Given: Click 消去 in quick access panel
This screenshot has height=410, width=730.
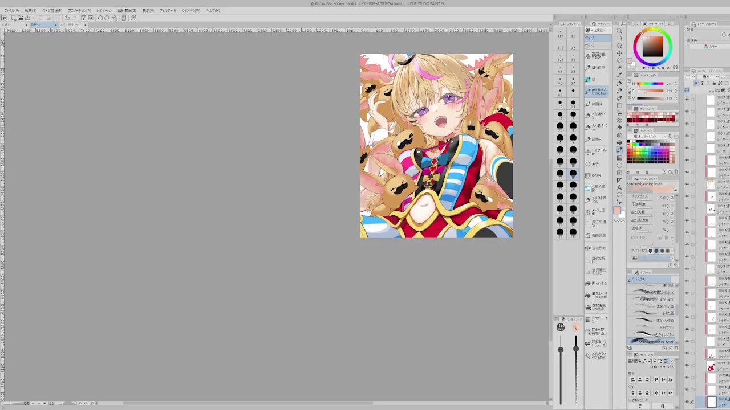Looking at the screenshot, I should [597, 164].
